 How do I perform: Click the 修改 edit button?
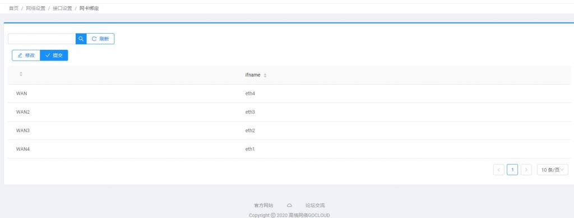click(26, 55)
